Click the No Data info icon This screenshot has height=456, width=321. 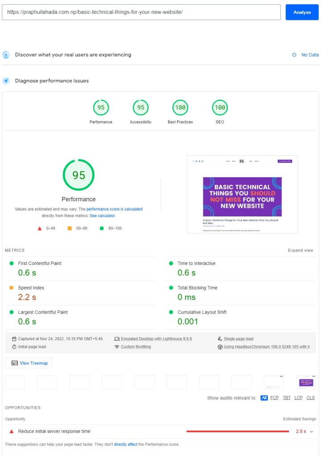(294, 55)
